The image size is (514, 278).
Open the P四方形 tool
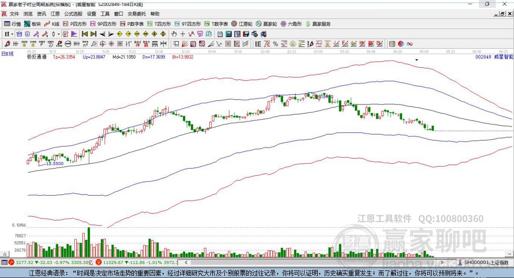pyautogui.click(x=75, y=24)
